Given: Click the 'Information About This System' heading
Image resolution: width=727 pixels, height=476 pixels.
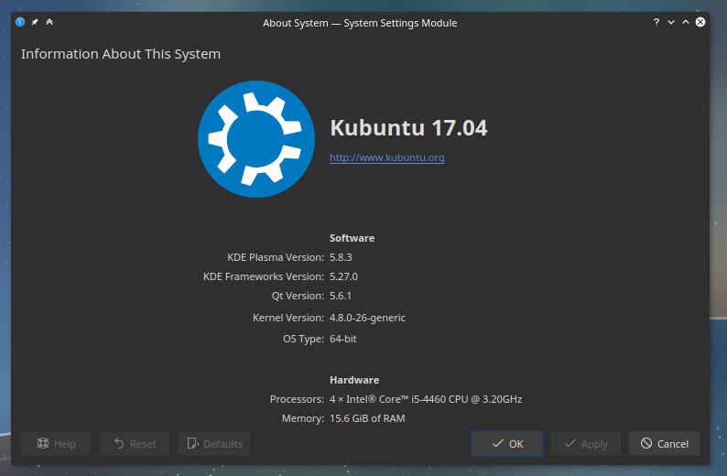Looking at the screenshot, I should [121, 54].
